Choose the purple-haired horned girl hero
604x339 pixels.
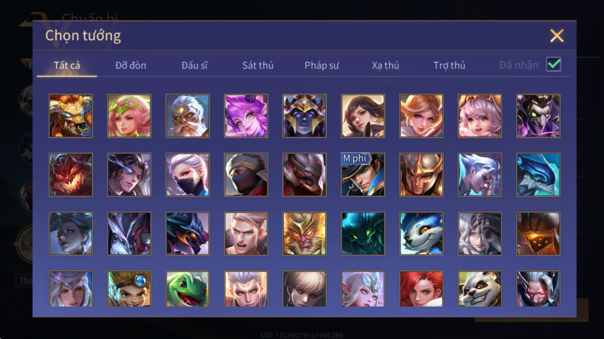[246, 116]
